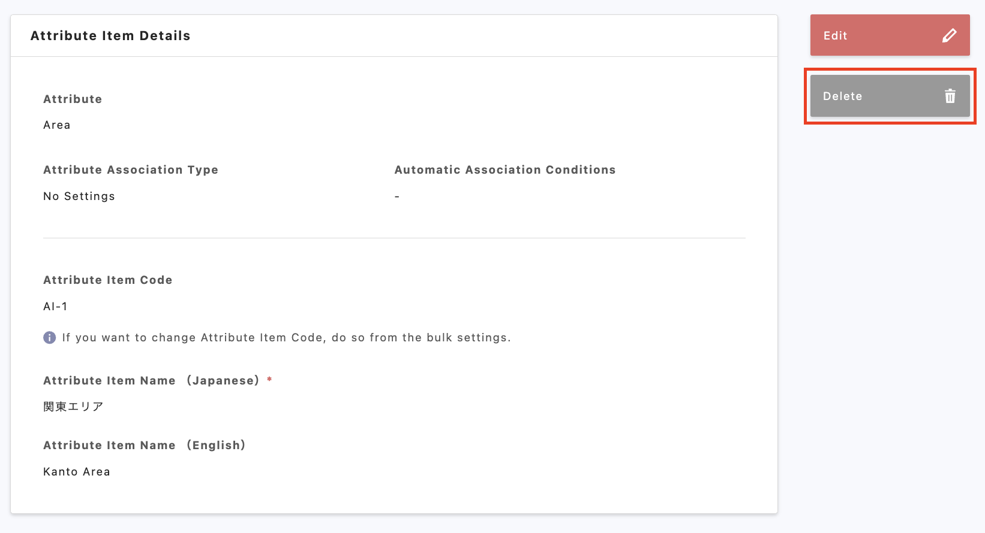Screen dimensions: 985x533
Task: Click the Attribute field label
Action: (73, 99)
